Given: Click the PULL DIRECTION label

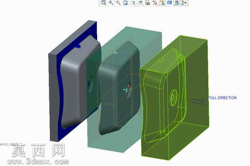Looking at the screenshot, I should [x=222, y=98].
